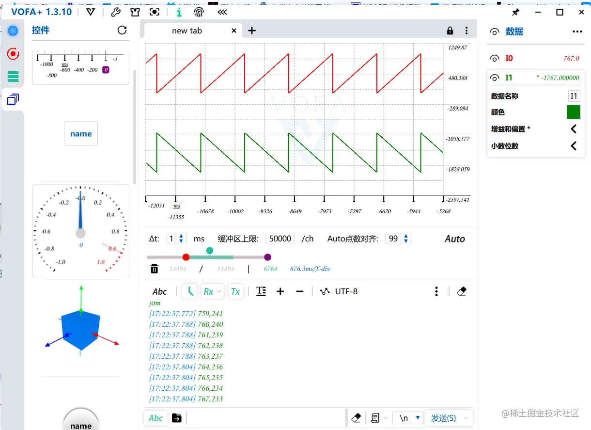Adjust the Δt stepper arrows

(181, 239)
